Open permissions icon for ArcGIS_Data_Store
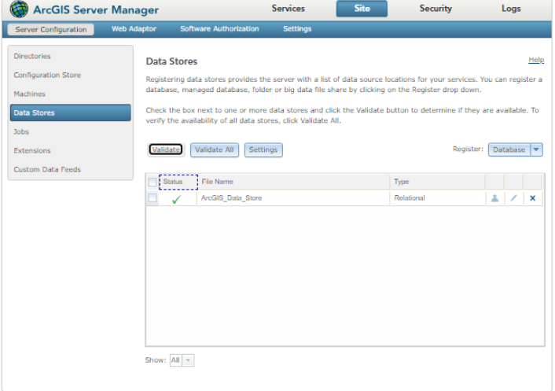The height and width of the screenshot is (391, 555). pos(494,198)
